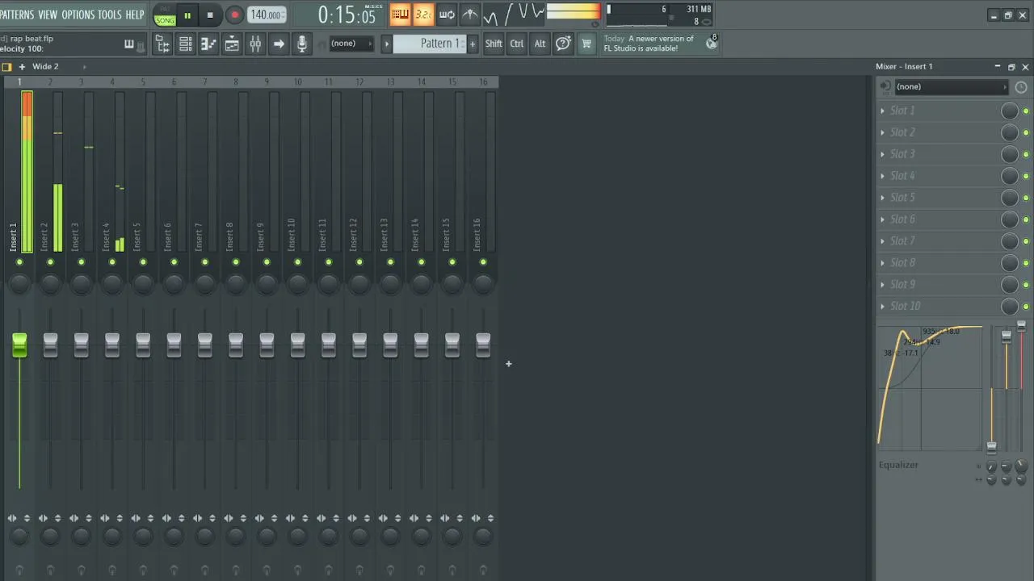Click the orange typing keyboard icon
The width and height of the screenshot is (1034, 581).
click(x=400, y=15)
